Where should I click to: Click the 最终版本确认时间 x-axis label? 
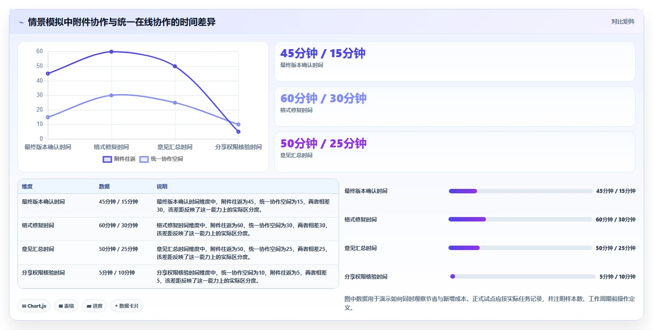pyautogui.click(x=48, y=147)
